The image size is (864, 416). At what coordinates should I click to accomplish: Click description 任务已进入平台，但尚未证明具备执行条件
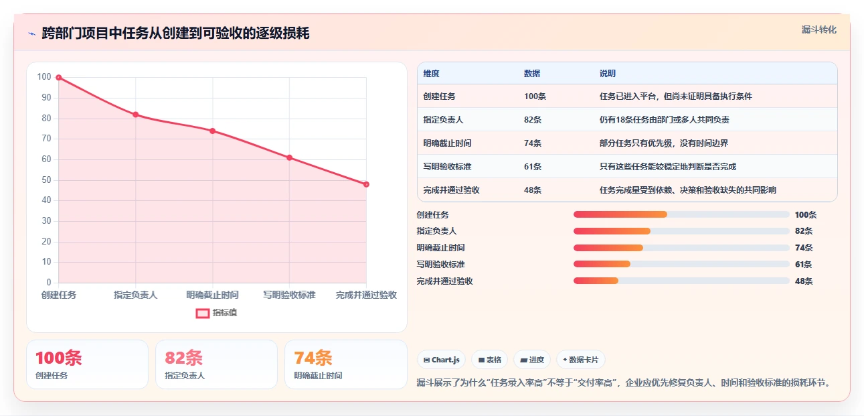(676, 96)
